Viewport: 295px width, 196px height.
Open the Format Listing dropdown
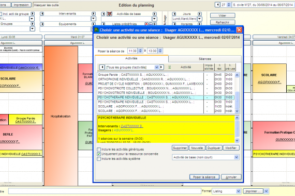point(238,191)
